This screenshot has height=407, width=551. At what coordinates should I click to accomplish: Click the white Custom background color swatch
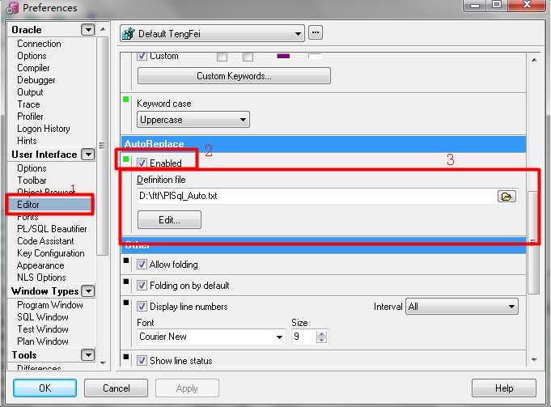click(315, 56)
